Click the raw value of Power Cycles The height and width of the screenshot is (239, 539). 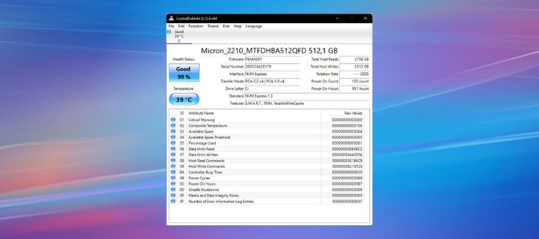coord(347,178)
